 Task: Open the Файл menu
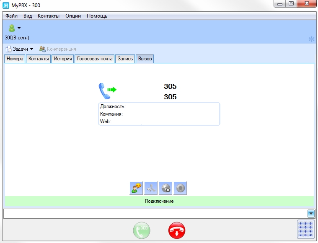click(x=12, y=16)
